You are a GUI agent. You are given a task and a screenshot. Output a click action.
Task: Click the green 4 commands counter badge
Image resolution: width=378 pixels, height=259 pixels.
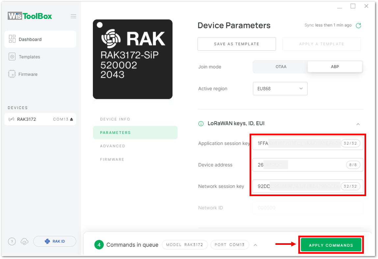tap(99, 245)
